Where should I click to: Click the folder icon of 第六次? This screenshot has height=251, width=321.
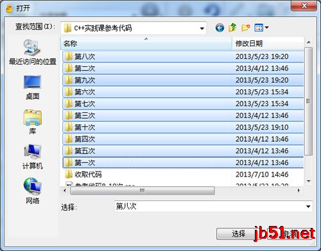69,92
